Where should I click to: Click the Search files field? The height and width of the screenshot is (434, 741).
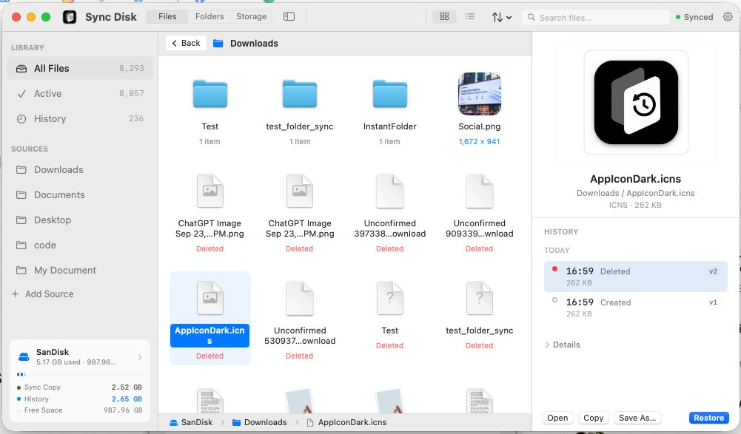(x=596, y=18)
